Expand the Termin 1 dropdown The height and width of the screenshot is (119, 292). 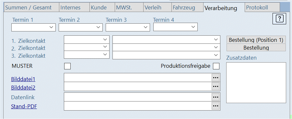tap(33, 27)
